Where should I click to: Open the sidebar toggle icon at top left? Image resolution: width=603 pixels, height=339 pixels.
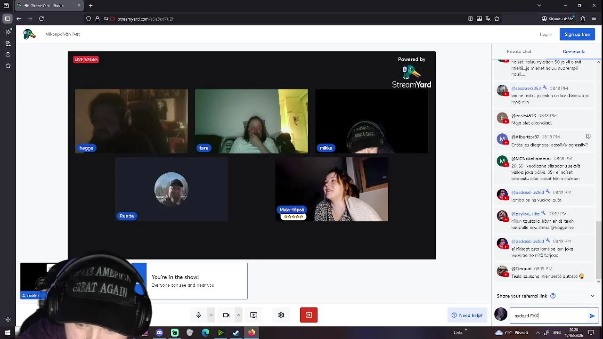pos(7,19)
